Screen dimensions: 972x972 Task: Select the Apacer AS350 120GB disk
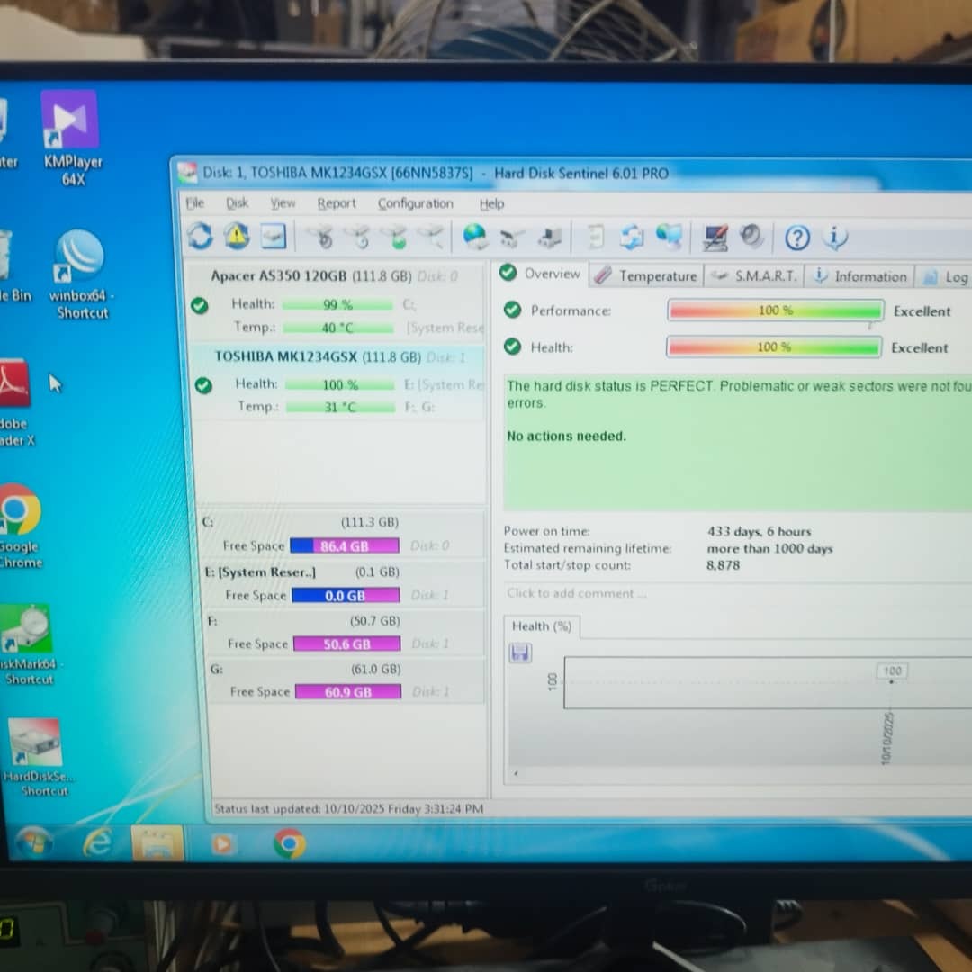[x=310, y=276]
